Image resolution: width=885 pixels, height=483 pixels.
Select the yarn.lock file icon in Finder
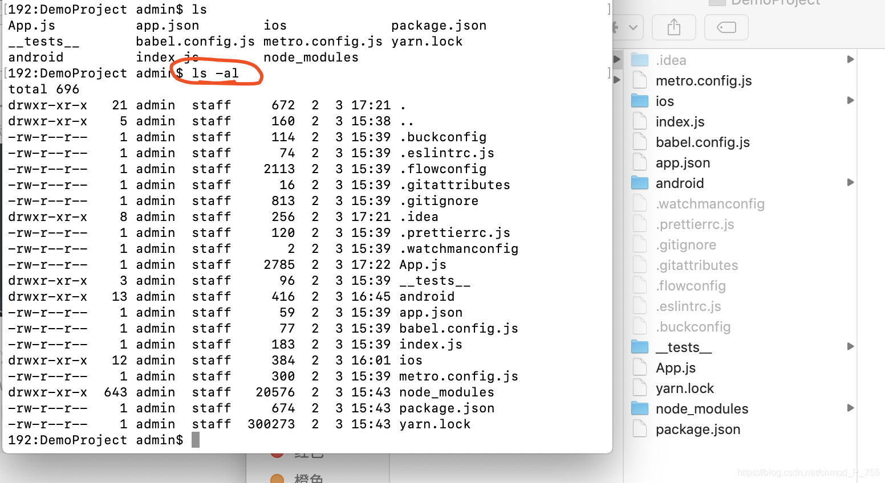[x=640, y=388]
